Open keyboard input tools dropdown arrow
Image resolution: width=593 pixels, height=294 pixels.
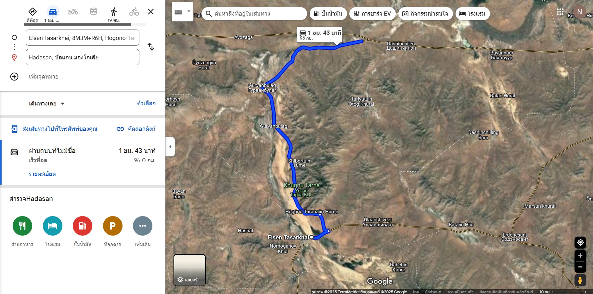click(x=189, y=12)
